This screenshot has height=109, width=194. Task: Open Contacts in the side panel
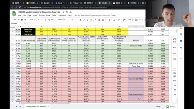point(181,41)
